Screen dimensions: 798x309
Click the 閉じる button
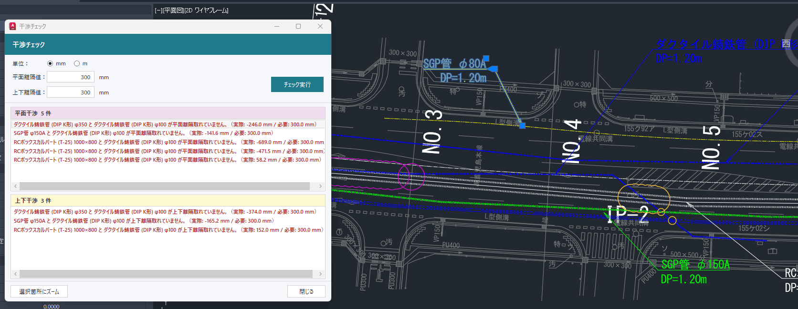coord(306,291)
